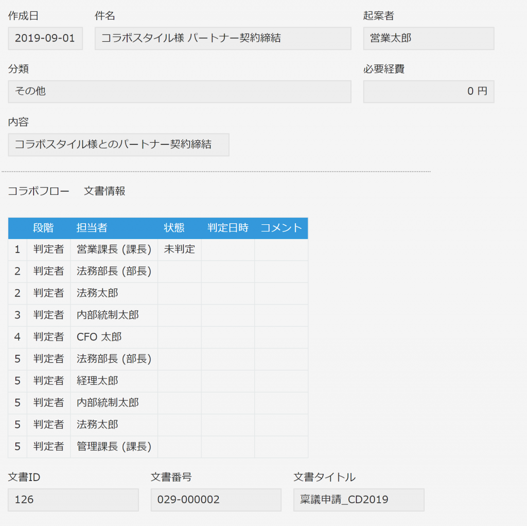Click the stage number 1 cell
Viewport: 527px width, 526px height.
[17, 249]
